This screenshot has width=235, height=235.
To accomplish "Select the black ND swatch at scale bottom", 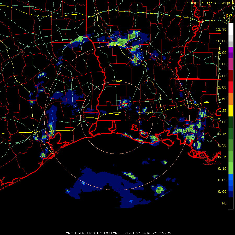I will tap(231, 203).
